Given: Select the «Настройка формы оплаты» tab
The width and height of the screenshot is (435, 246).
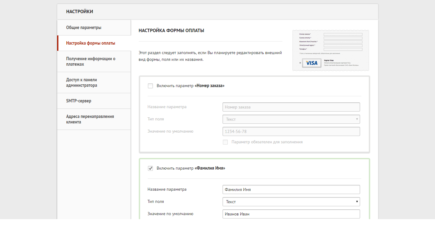Looking at the screenshot, I should (x=90, y=43).
